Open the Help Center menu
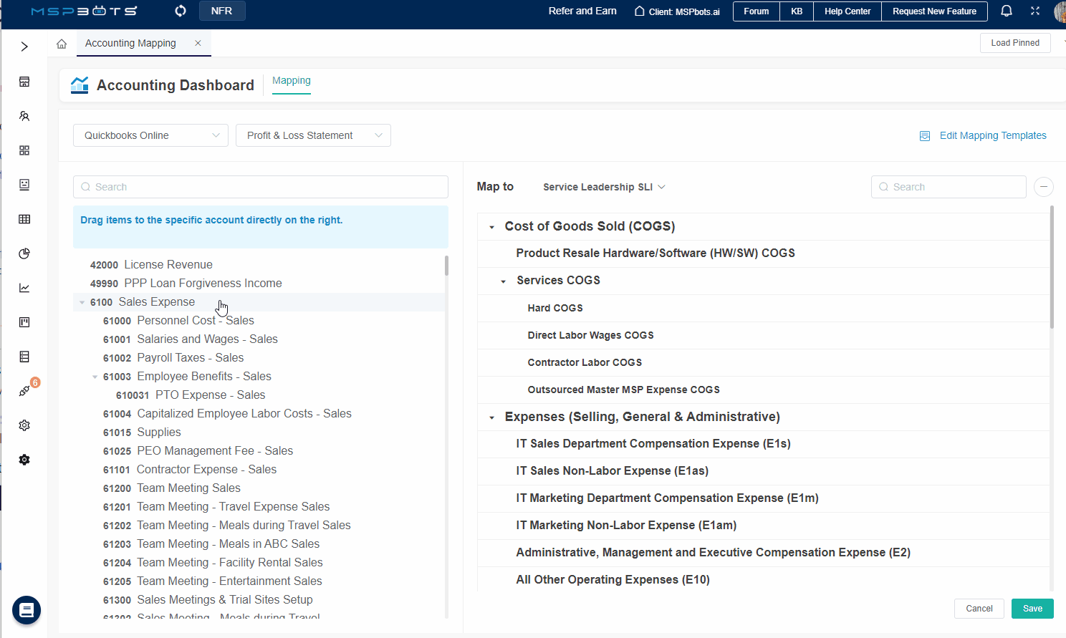This screenshot has width=1066, height=638. tap(847, 11)
